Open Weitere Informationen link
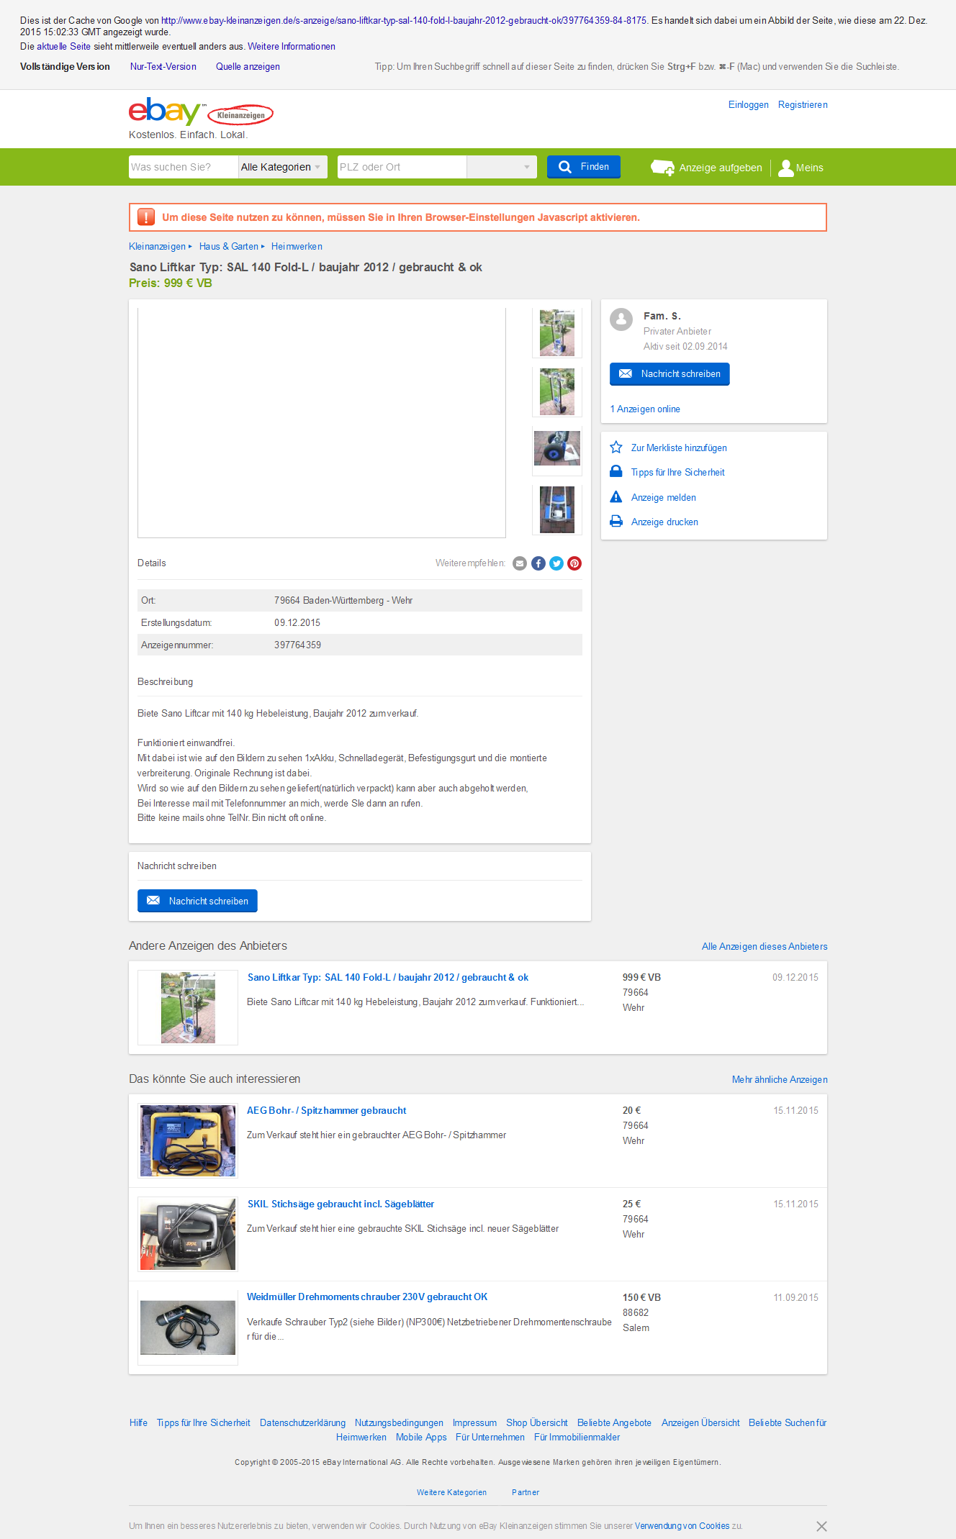956x1539 pixels. tap(292, 47)
